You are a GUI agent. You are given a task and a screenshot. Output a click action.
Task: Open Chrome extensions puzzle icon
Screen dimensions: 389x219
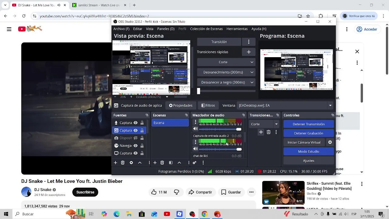(321, 16)
